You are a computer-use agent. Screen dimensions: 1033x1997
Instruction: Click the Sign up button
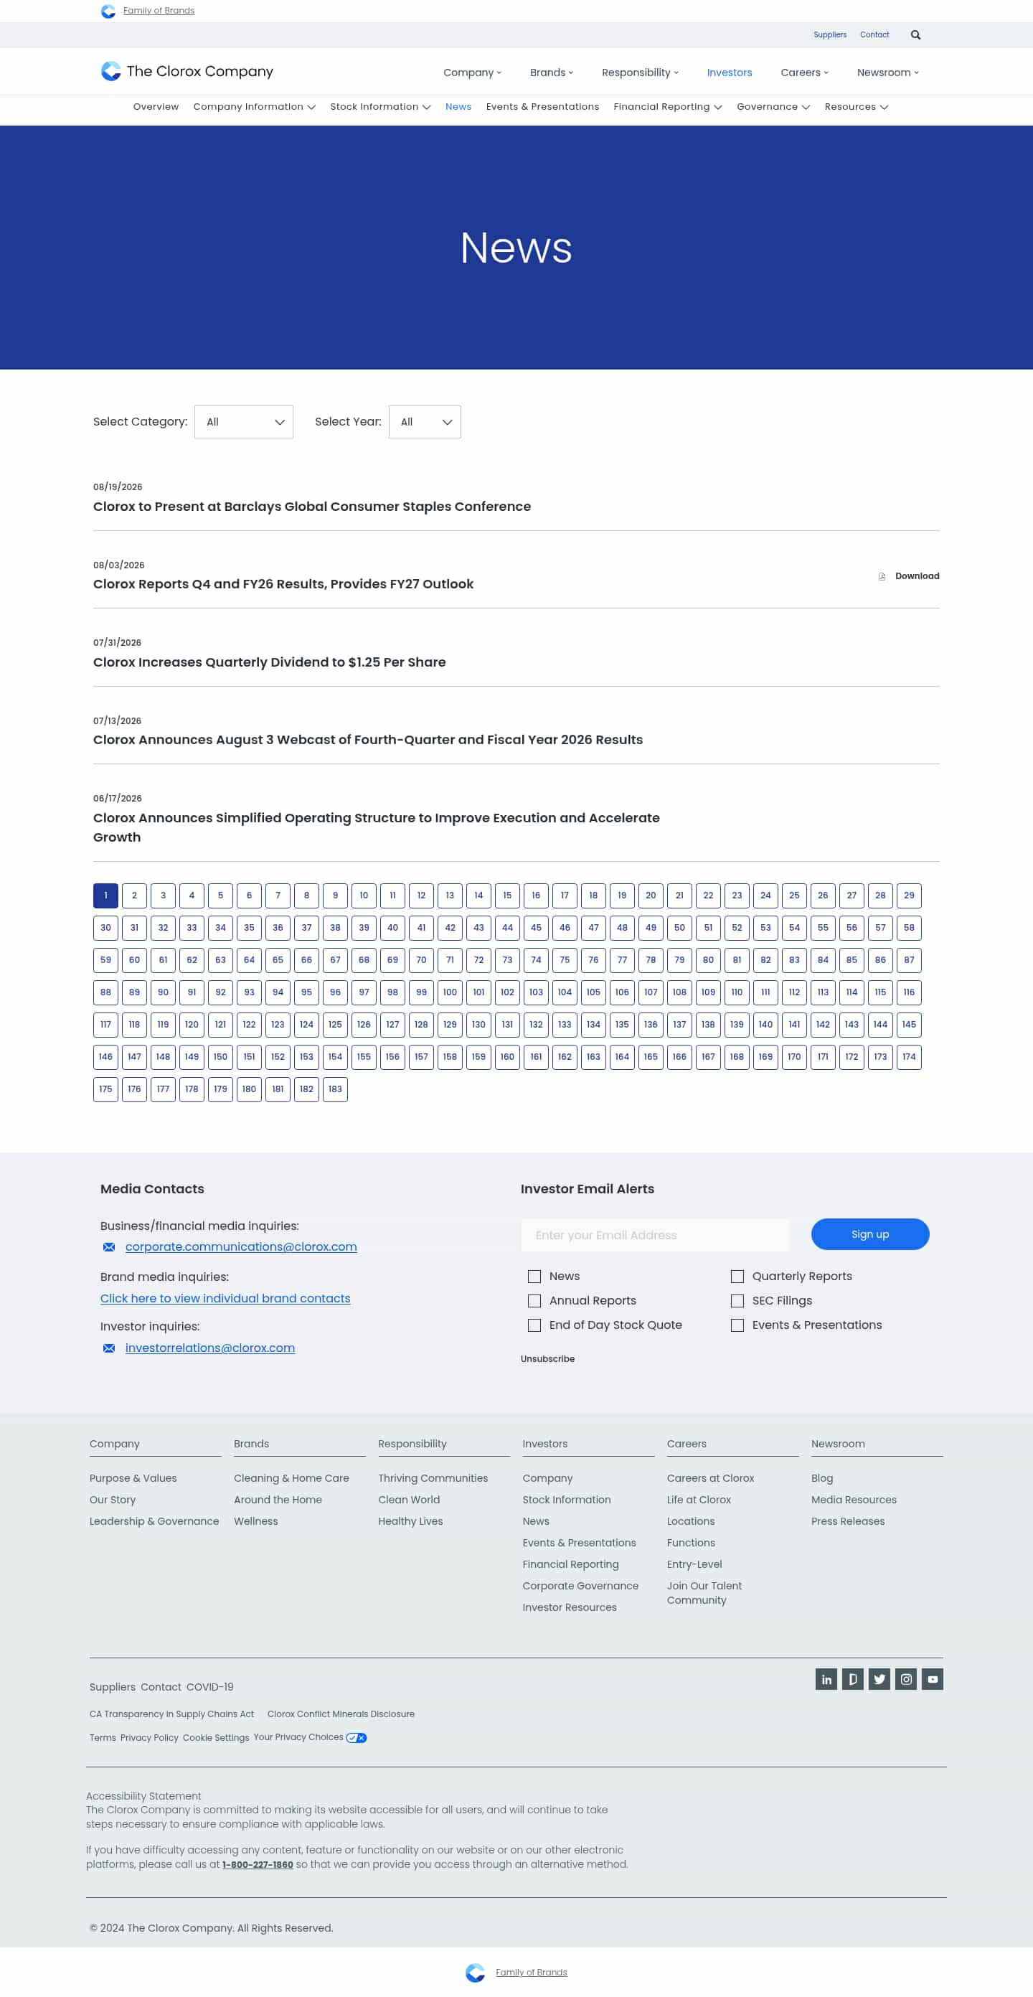pyautogui.click(x=869, y=1234)
